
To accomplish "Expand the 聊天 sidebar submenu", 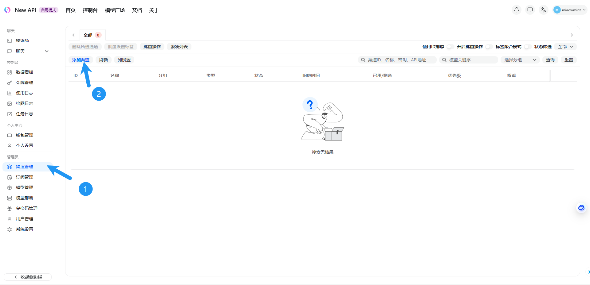I will [x=47, y=51].
